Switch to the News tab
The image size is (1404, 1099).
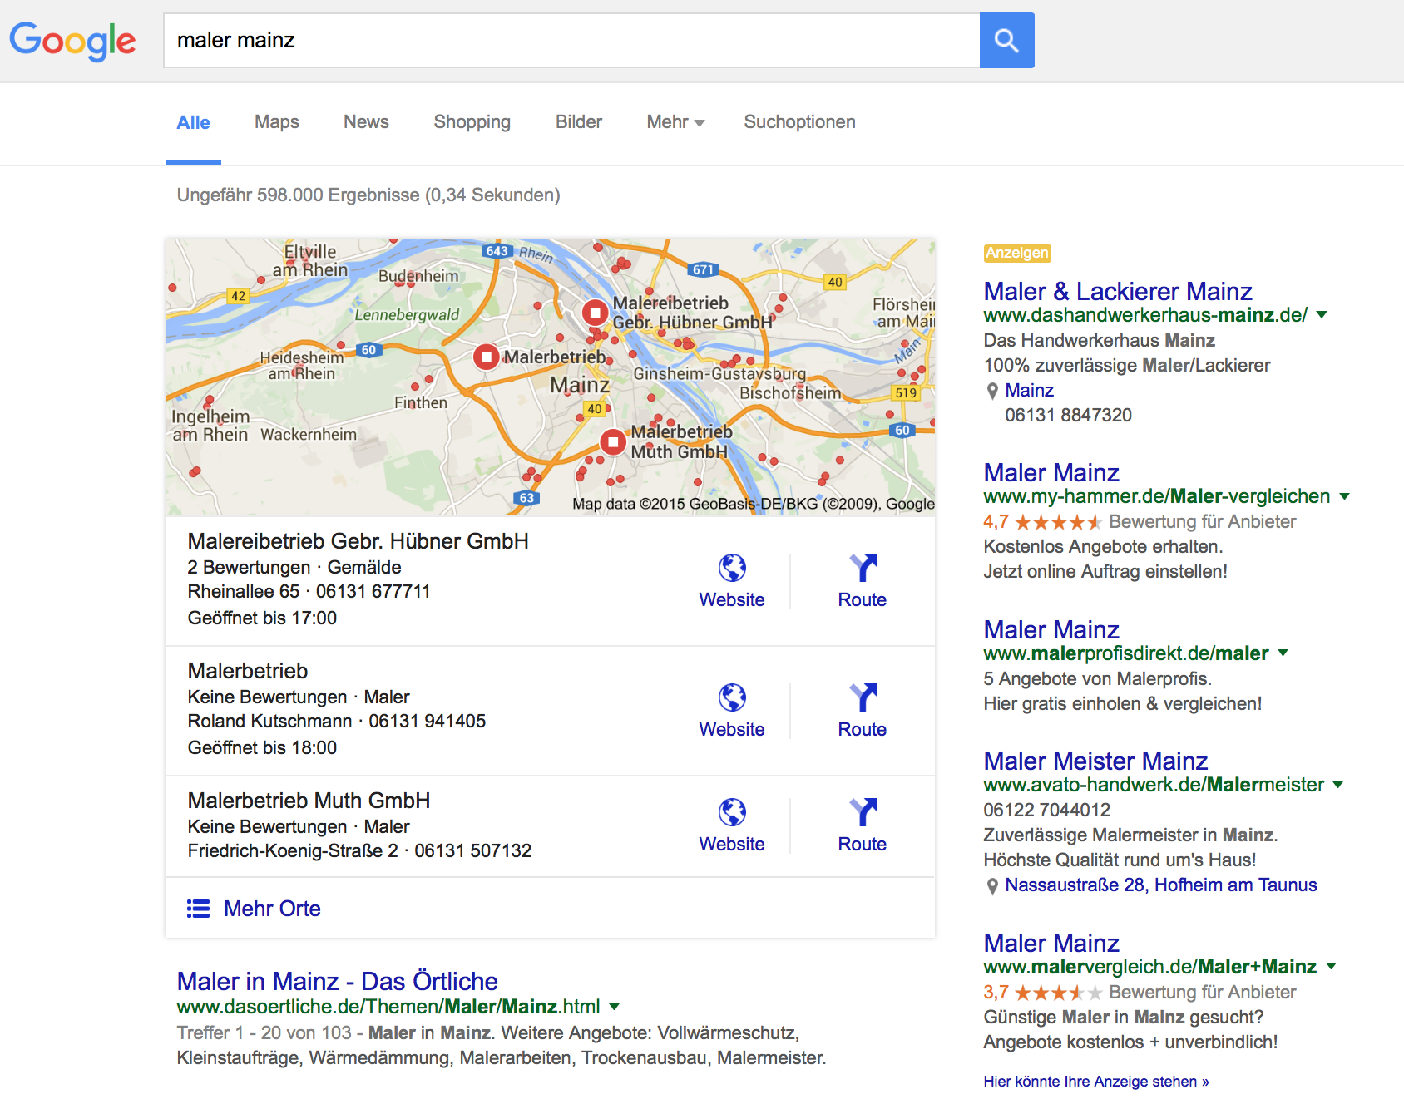coord(366,122)
